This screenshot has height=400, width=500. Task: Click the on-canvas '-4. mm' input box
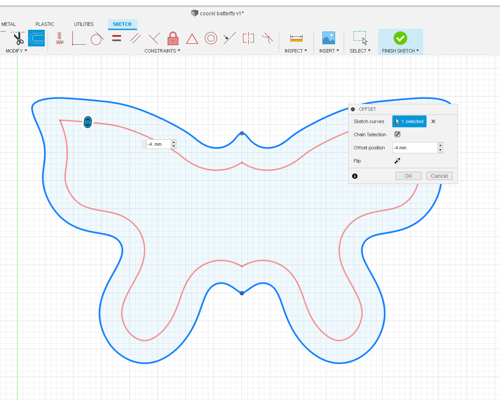click(x=158, y=144)
